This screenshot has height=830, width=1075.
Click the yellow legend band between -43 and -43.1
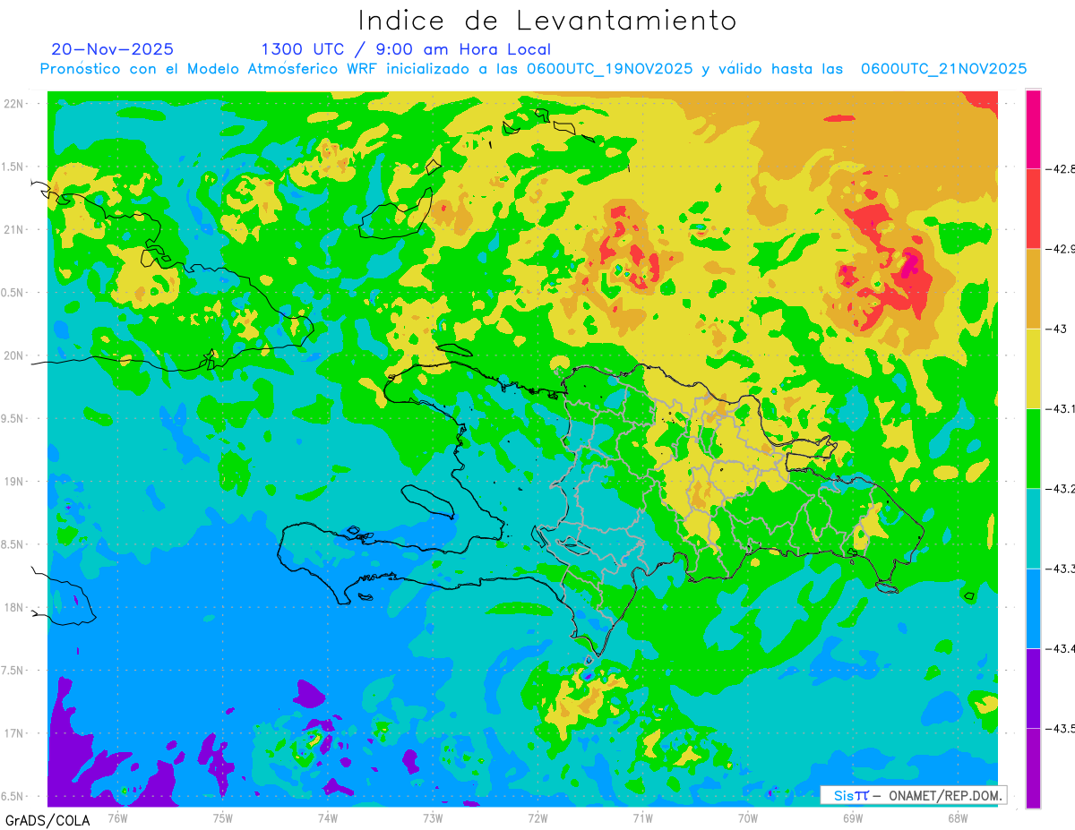[1034, 368]
